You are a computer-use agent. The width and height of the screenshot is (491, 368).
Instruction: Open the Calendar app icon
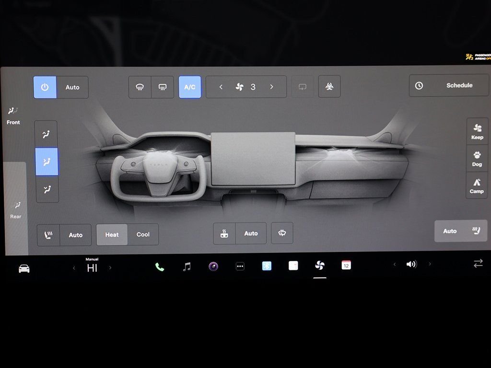[x=346, y=265]
